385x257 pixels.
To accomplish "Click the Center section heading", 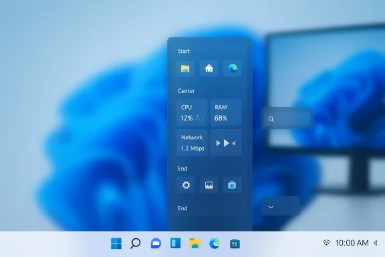I will tap(186, 91).
